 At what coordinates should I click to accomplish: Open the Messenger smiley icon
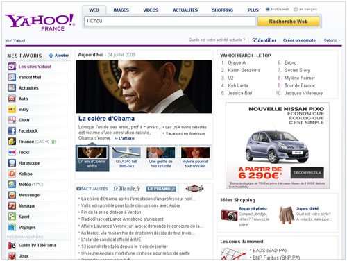click(12, 195)
